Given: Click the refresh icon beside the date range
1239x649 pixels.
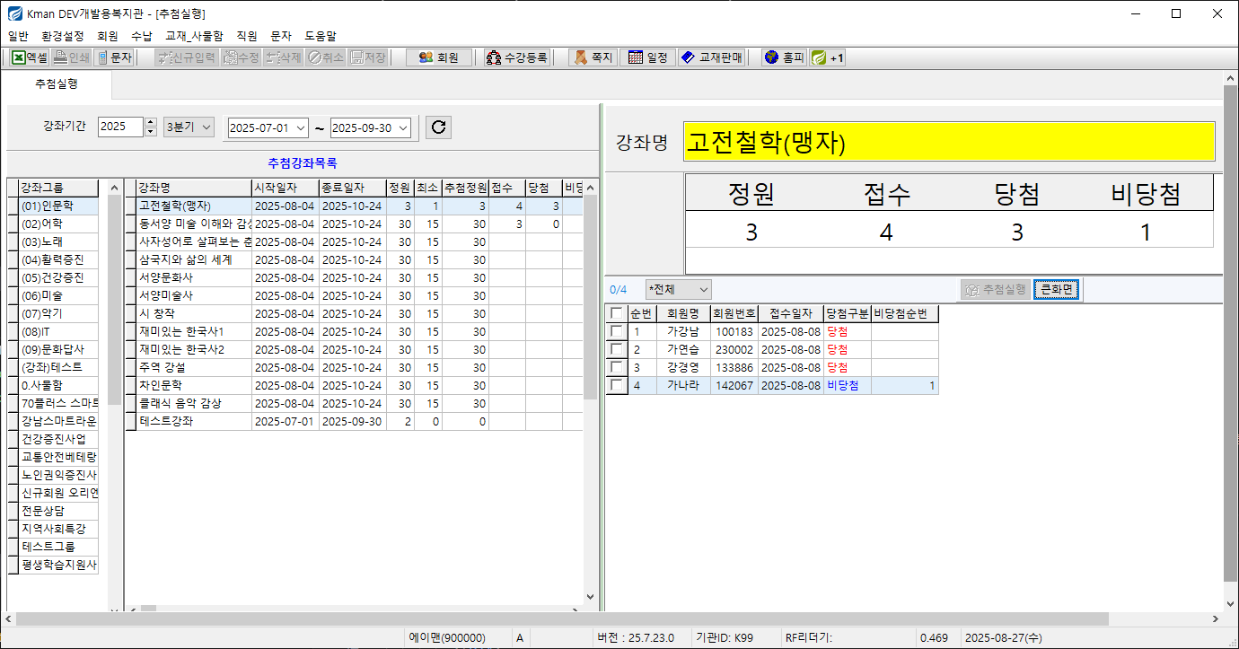Looking at the screenshot, I should (438, 127).
